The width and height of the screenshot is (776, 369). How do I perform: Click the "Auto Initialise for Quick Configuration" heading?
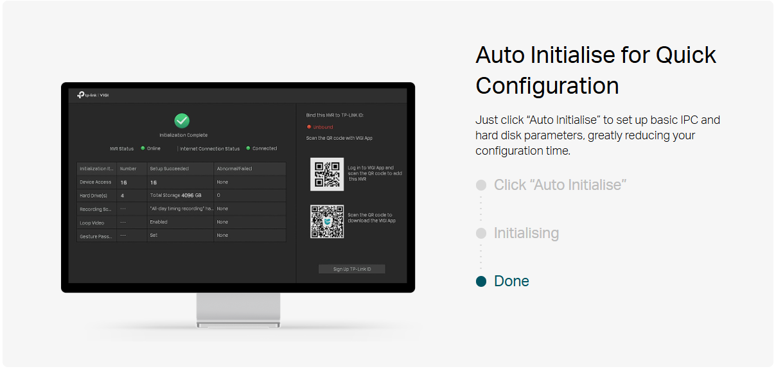point(595,70)
